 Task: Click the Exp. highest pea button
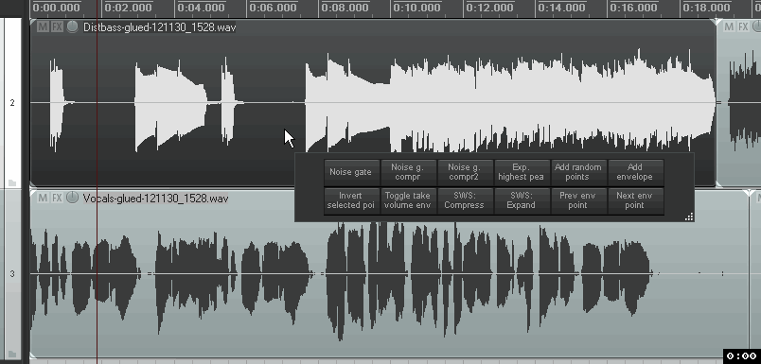pos(522,172)
